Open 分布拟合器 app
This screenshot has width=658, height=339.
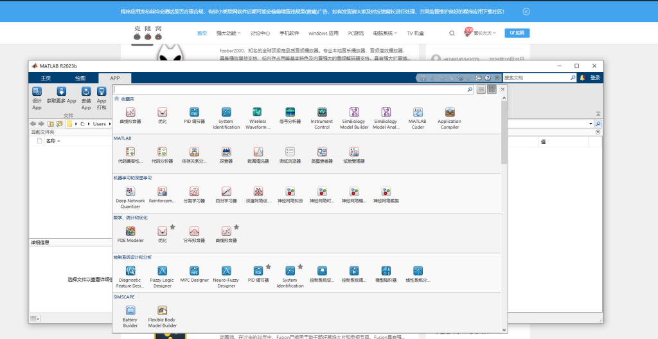click(x=194, y=234)
